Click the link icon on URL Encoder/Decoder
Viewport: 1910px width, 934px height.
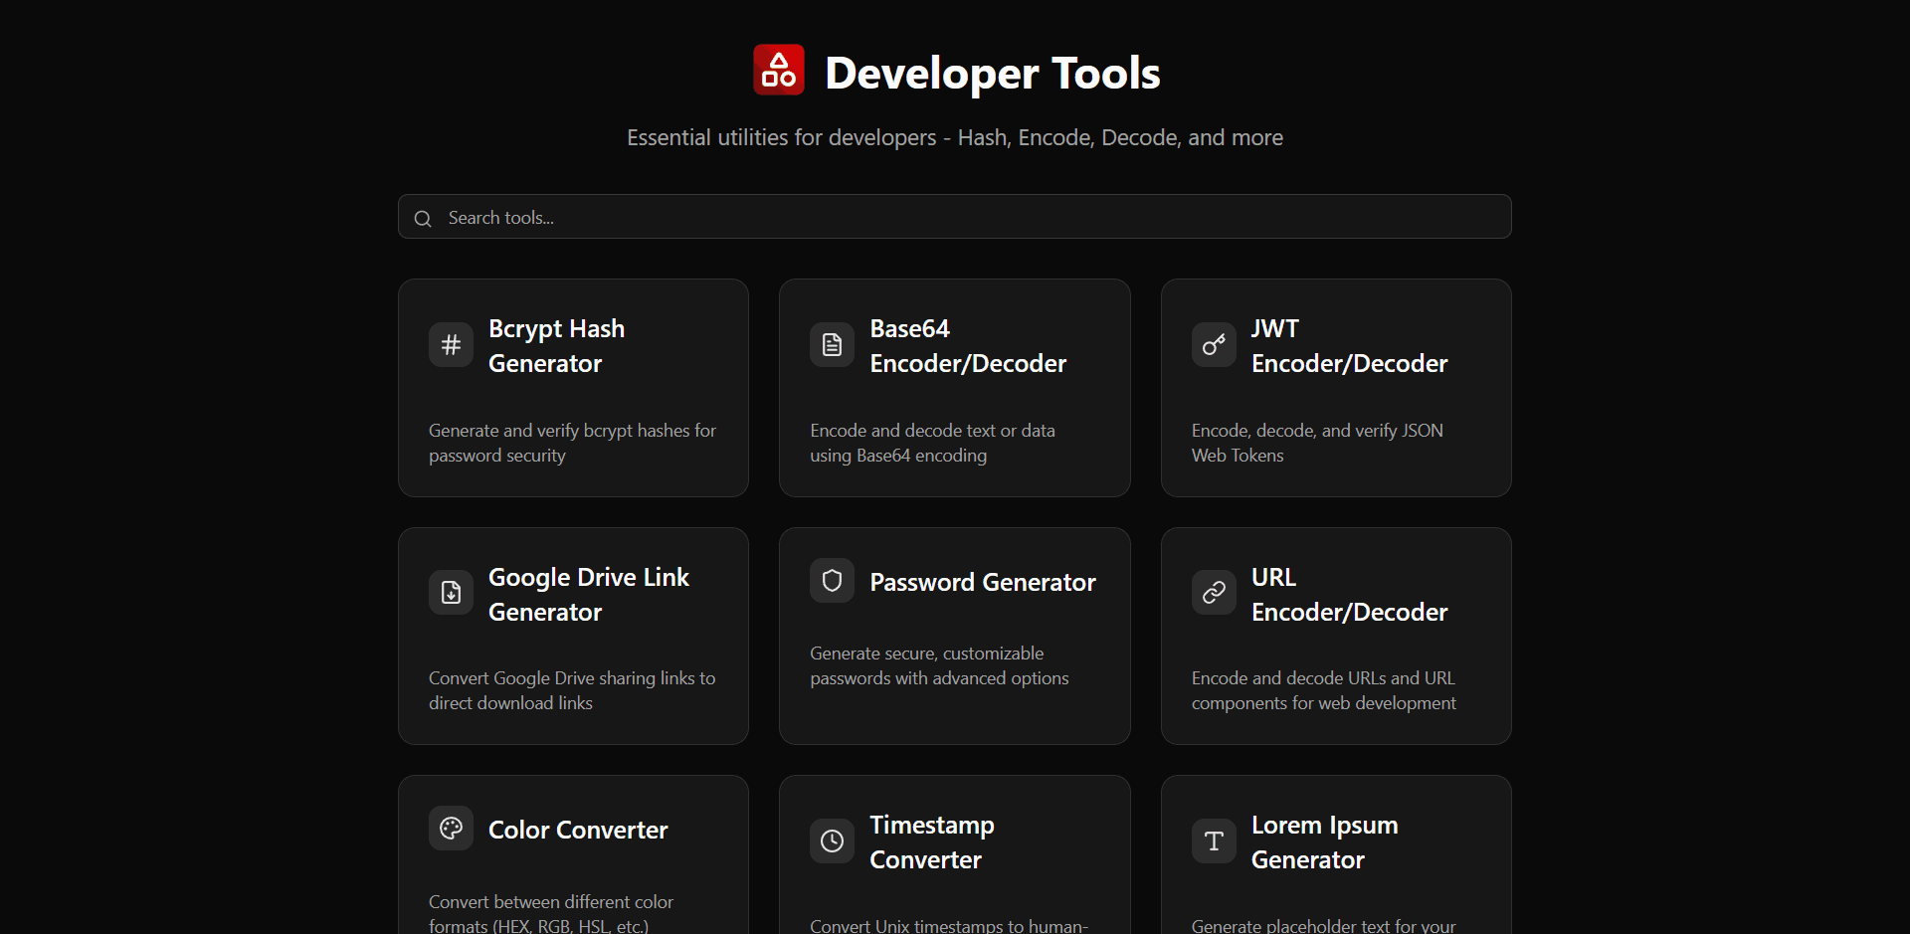tap(1213, 592)
